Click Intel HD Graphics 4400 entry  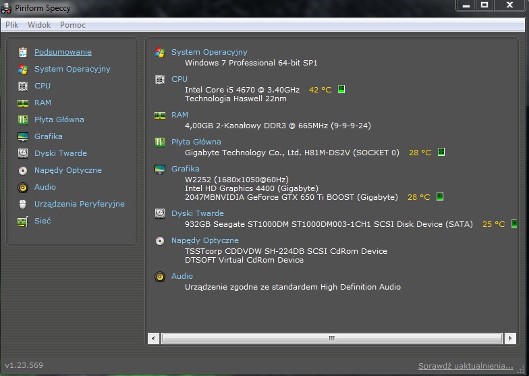251,188
